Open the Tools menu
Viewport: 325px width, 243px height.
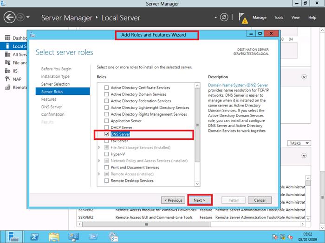tap(279, 18)
